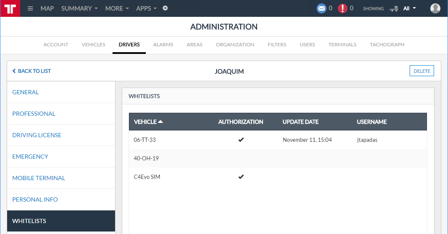Switch to the Vehicles administration tab

point(94,45)
